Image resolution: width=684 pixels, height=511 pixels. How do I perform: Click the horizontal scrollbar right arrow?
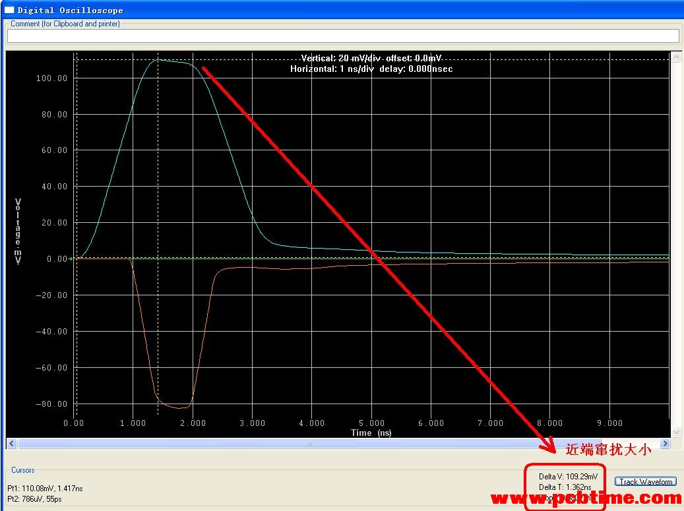pyautogui.click(x=665, y=444)
